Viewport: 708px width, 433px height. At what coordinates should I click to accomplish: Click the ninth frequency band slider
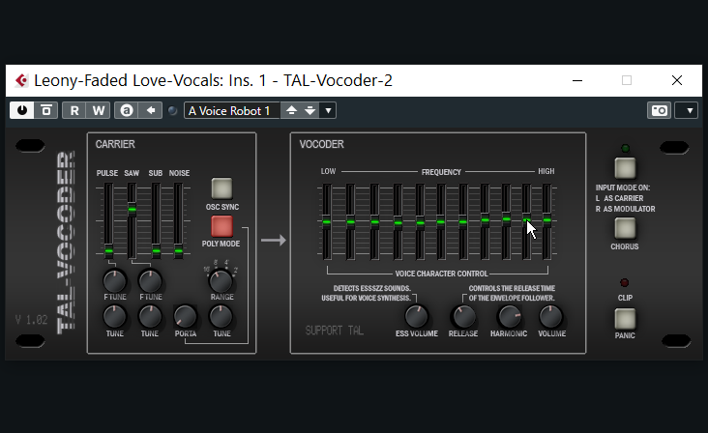[x=506, y=219]
